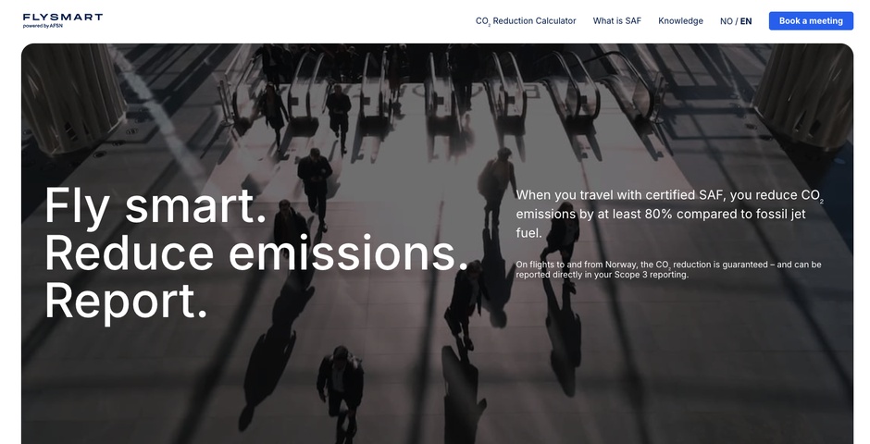Click the 'powered by AFSN' tagline
870x444 pixels.
pyautogui.click(x=43, y=26)
